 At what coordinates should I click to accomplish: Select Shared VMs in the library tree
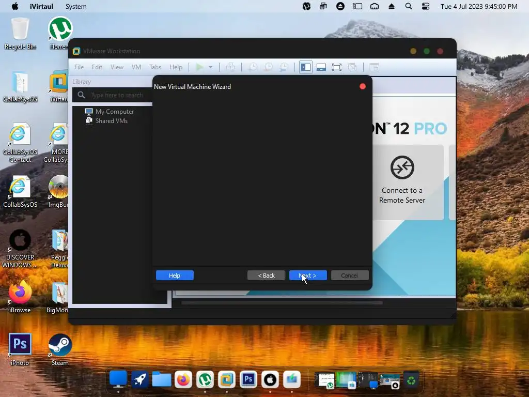[x=112, y=121]
